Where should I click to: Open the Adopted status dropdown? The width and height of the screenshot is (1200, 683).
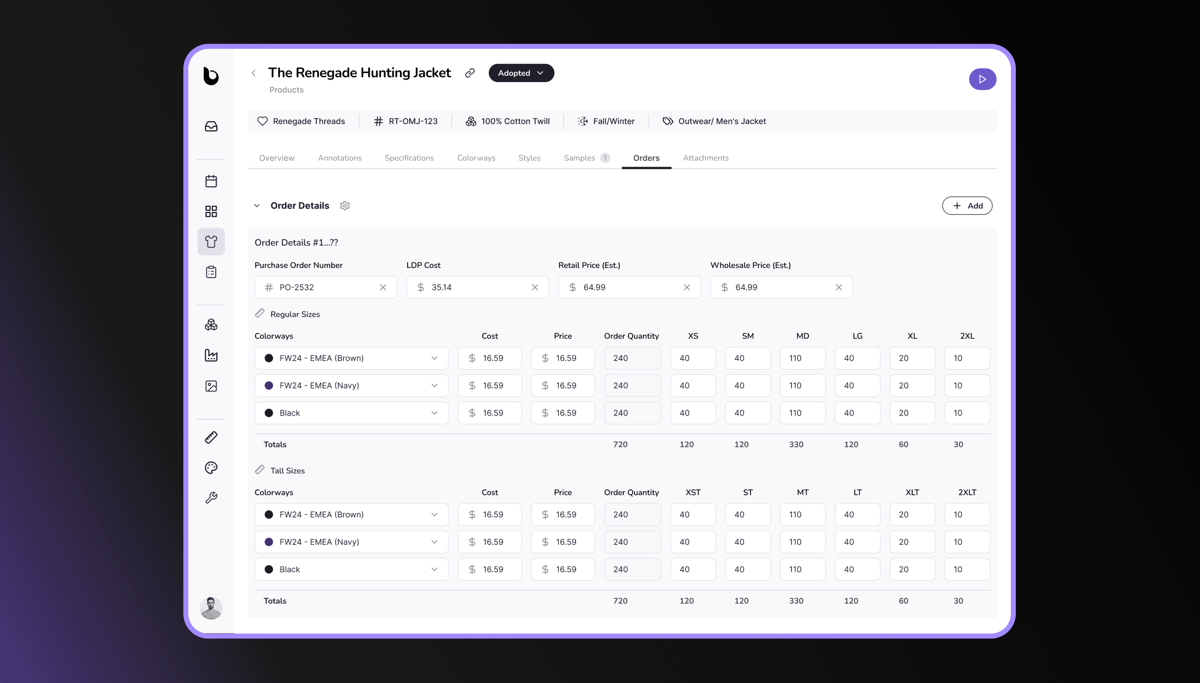pyautogui.click(x=521, y=73)
